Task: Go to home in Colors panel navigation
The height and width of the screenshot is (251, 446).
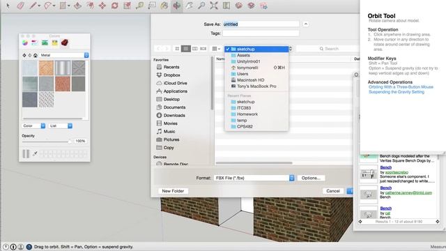Action: point(36,55)
